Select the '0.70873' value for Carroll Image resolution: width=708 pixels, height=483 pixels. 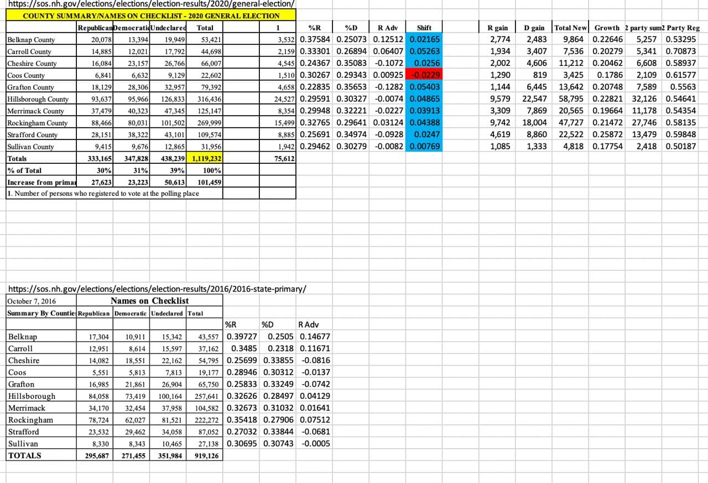point(681,51)
